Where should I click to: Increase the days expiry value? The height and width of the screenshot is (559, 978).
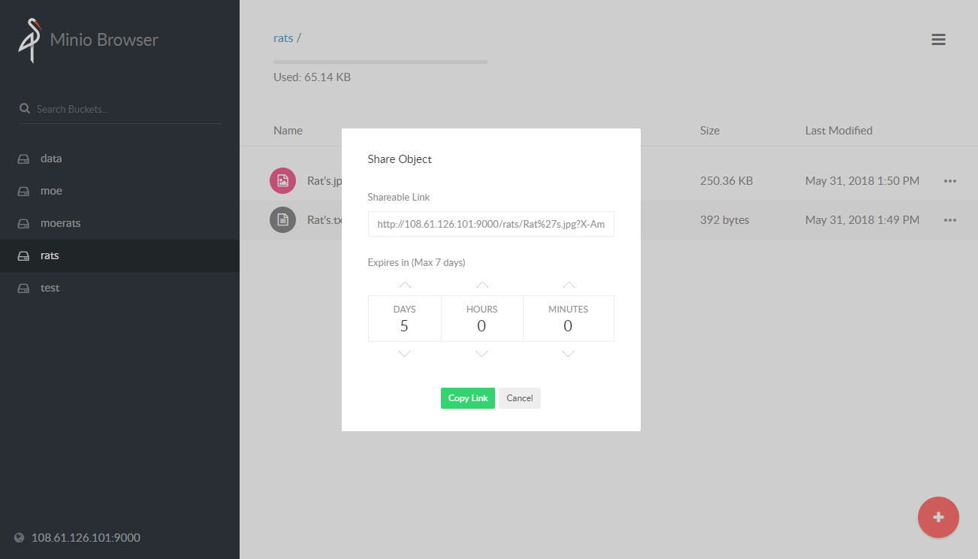click(405, 285)
